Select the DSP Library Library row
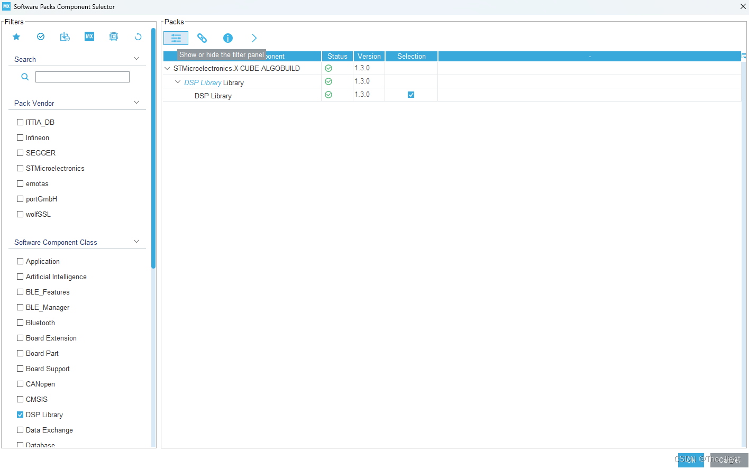Viewport: 749px width, 469px height. 213,82
